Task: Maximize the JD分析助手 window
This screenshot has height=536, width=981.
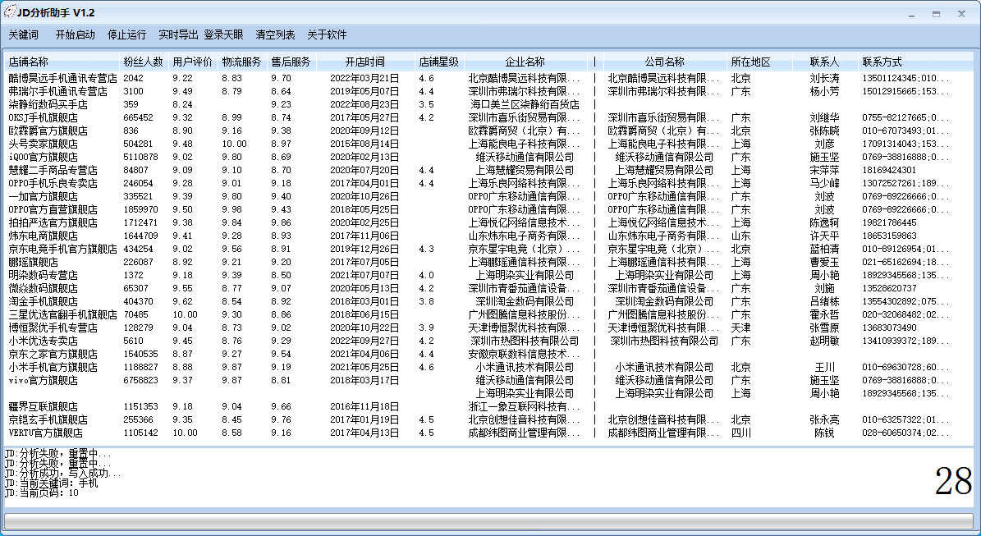Action: [x=936, y=13]
